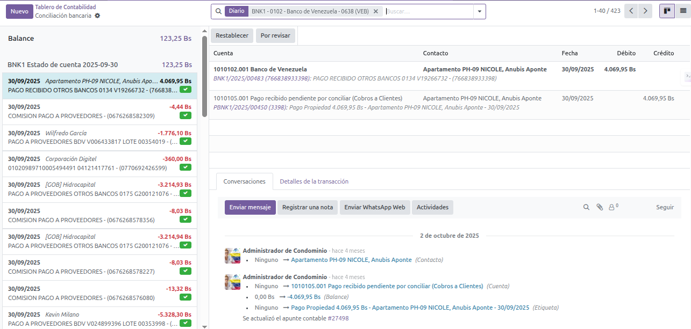Select the Por revisar tab
This screenshot has height=329, width=691.
point(275,35)
